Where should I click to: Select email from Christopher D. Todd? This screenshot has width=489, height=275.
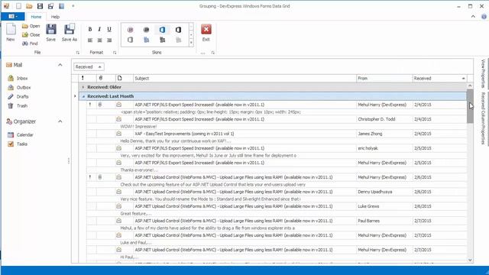[x=277, y=119]
